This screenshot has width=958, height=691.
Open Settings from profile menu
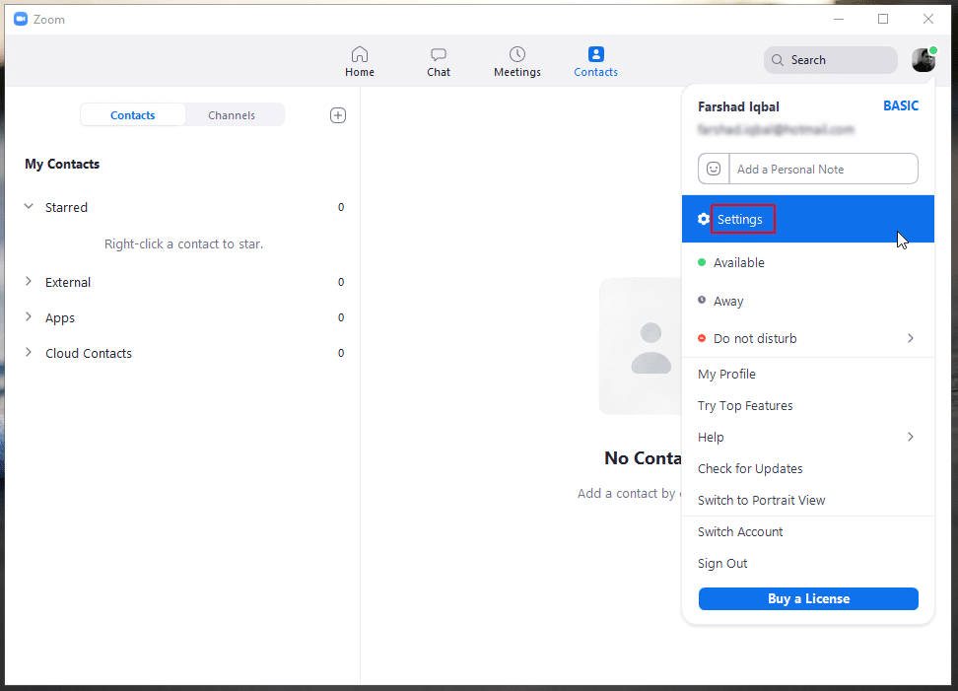point(808,219)
